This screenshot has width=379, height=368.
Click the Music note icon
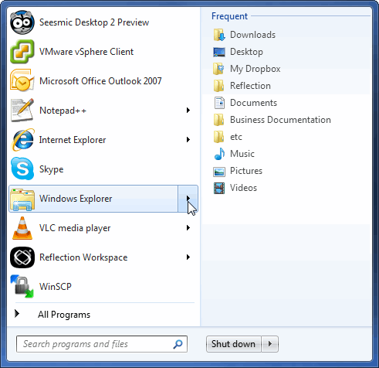pyautogui.click(x=219, y=154)
